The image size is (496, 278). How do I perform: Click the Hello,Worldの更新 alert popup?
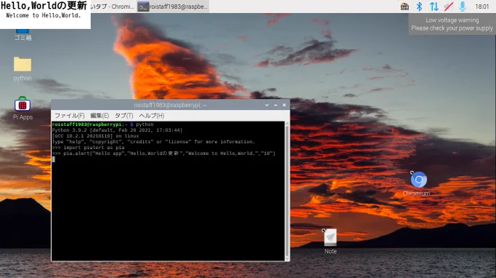[45, 15]
